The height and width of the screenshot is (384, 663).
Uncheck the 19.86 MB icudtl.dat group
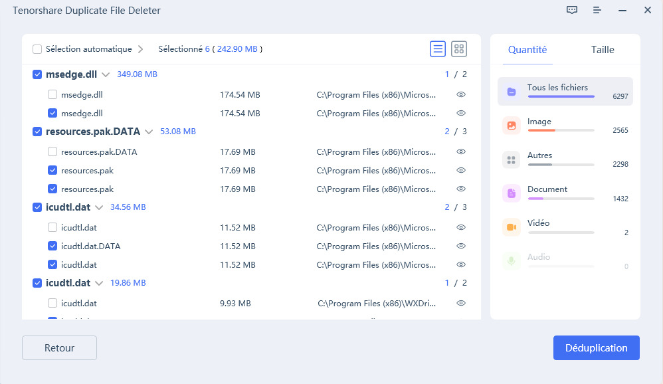tap(37, 283)
